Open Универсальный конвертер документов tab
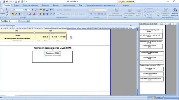Screen dimensions: 179x100 [x=100, y=5]
